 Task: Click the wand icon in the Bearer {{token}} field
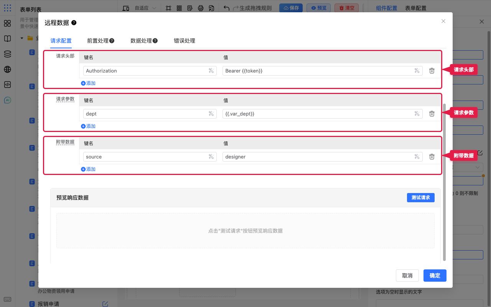[417, 71]
